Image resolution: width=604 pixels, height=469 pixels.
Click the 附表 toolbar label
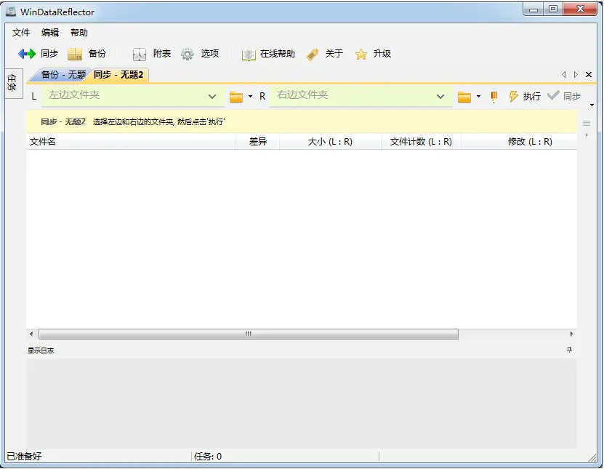pos(162,54)
